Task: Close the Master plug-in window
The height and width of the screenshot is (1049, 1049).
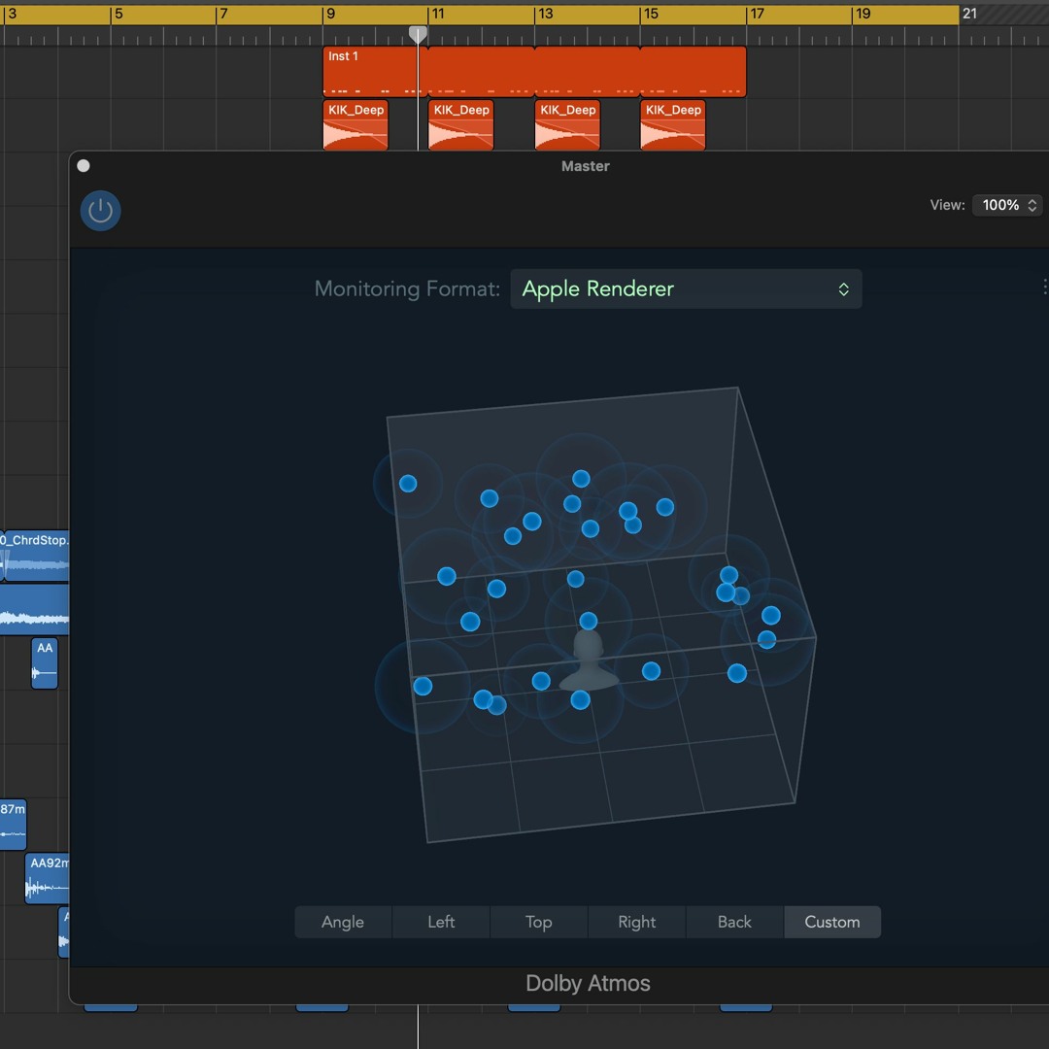Action: pos(84,166)
